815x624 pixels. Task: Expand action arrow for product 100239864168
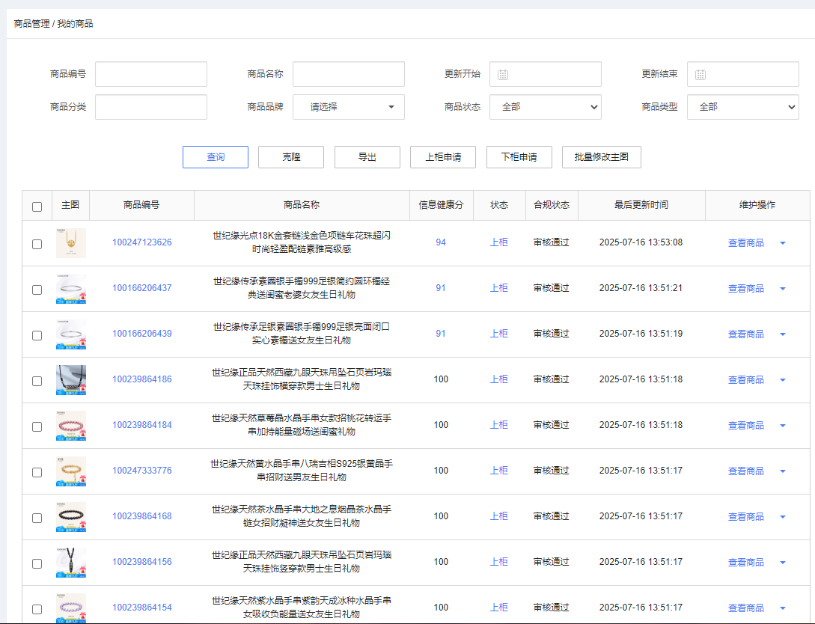click(783, 517)
